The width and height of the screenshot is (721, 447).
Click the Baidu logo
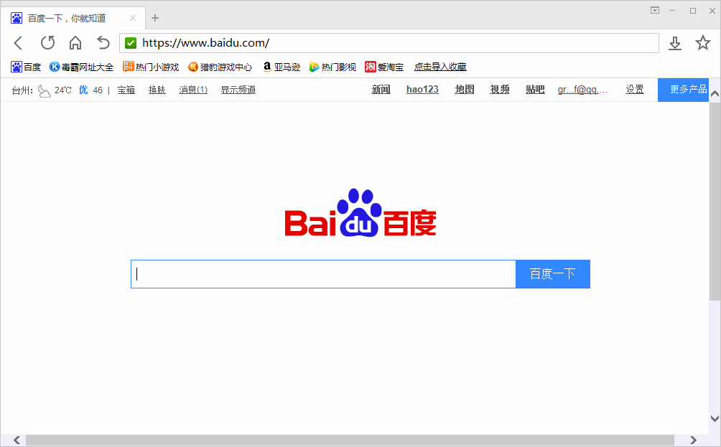tap(360, 212)
